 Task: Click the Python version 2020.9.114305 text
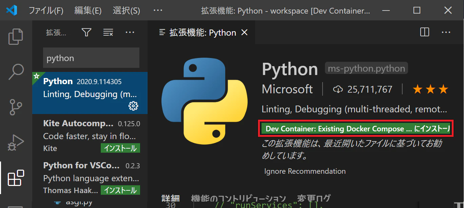click(99, 82)
